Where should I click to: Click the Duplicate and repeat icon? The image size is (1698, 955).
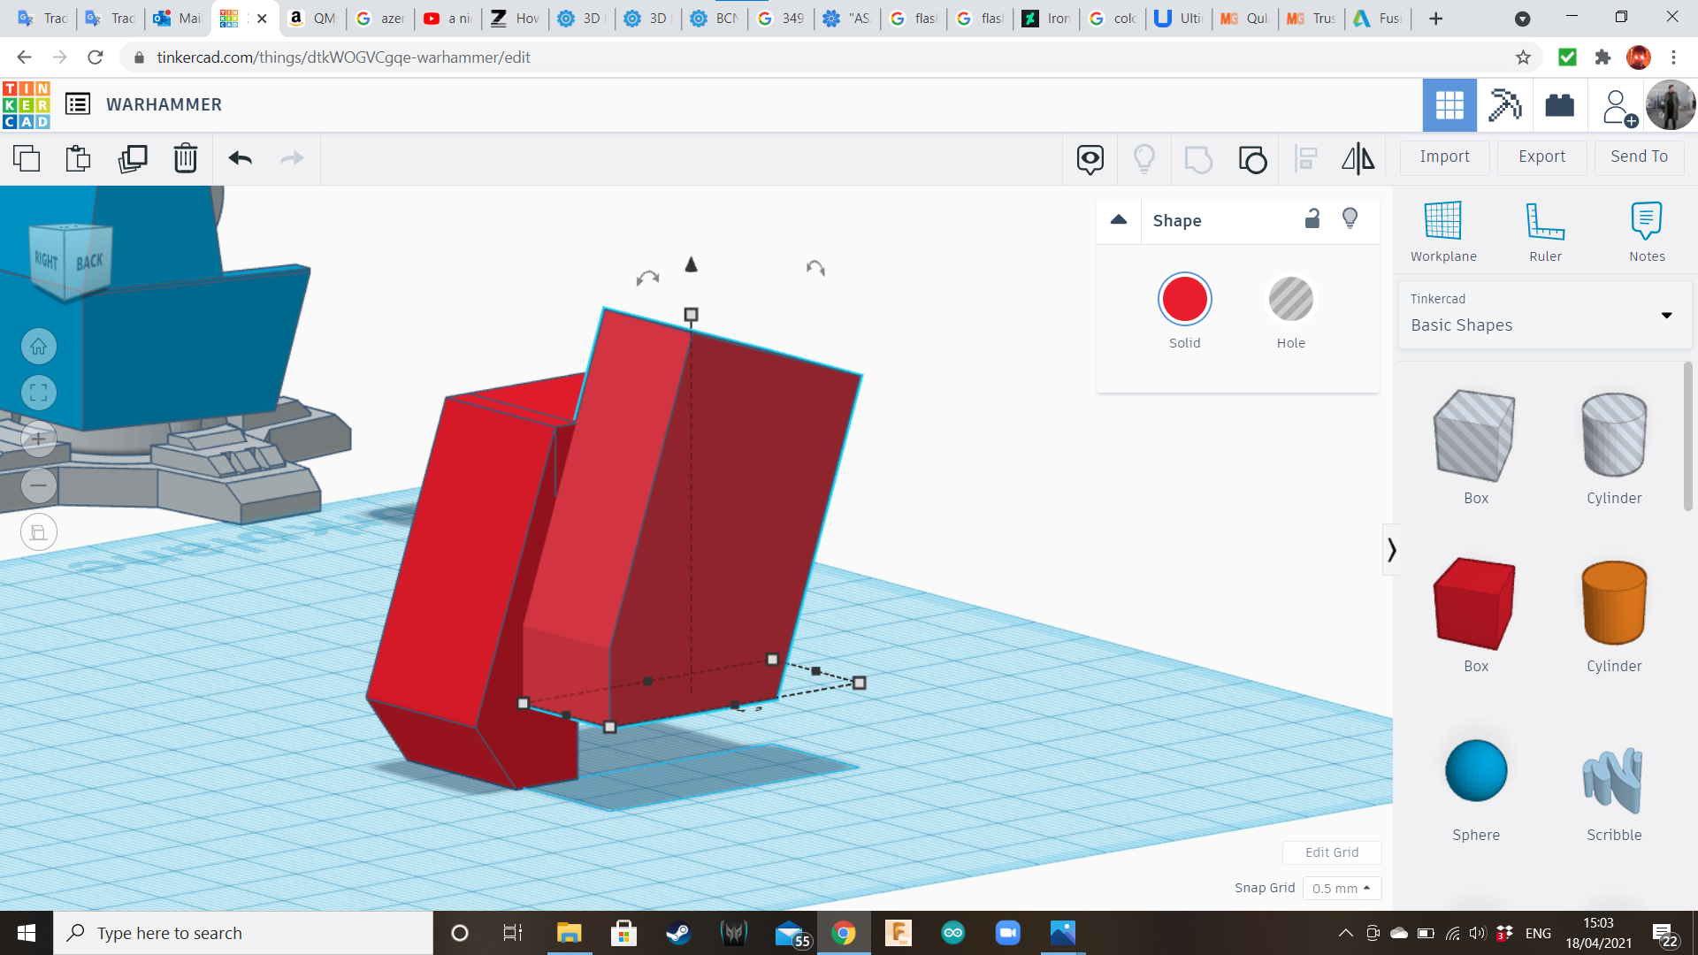point(133,158)
